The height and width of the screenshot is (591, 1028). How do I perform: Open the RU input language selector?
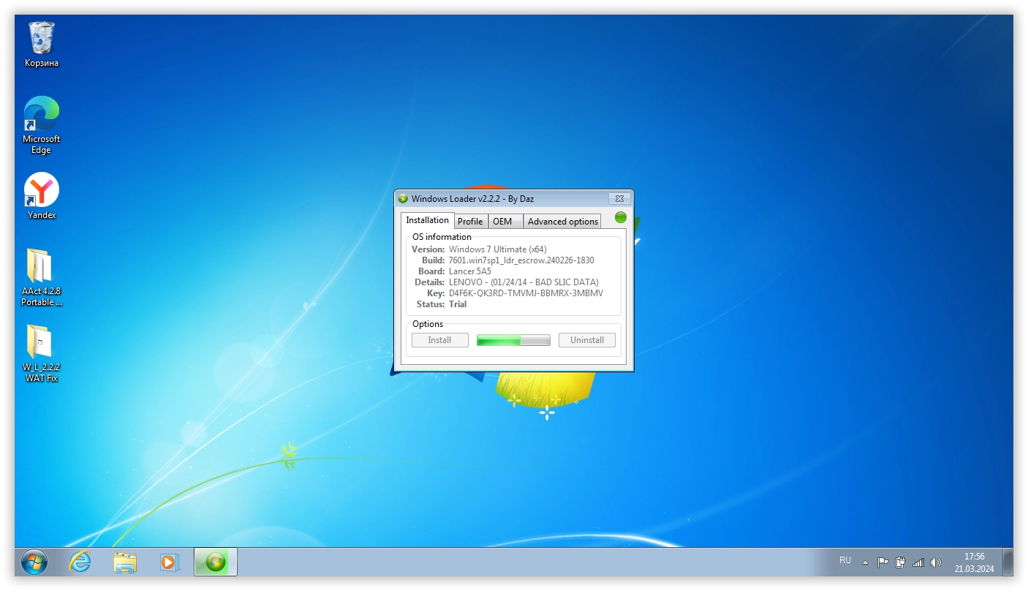[x=845, y=560]
